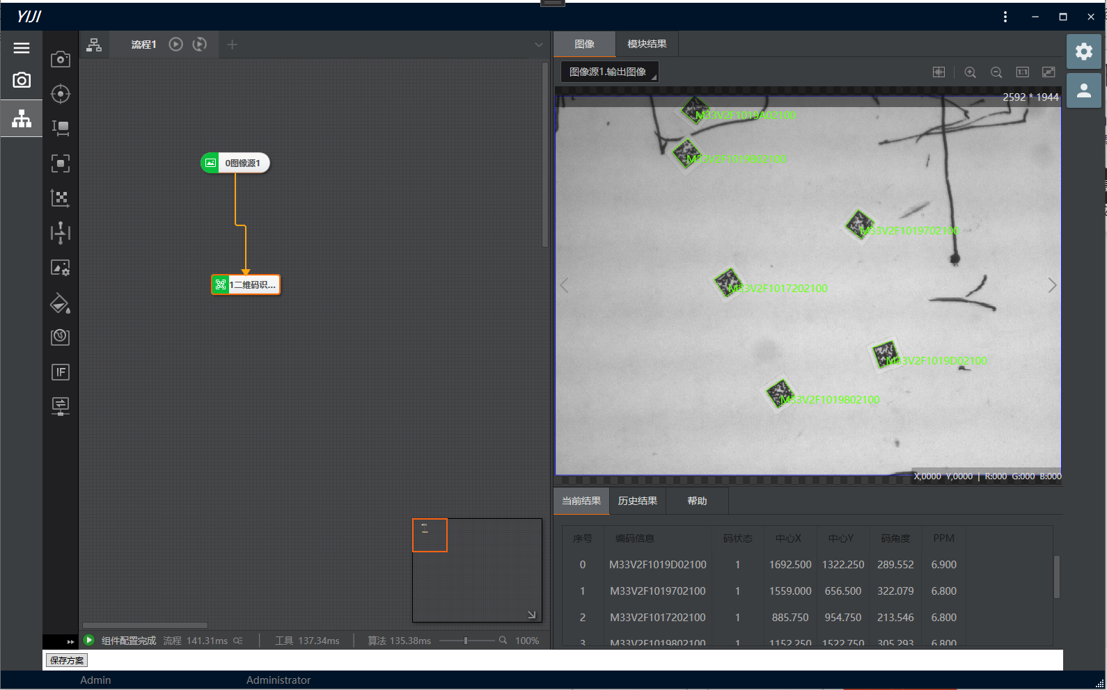Open the image acquisition camera tool

coord(61,59)
